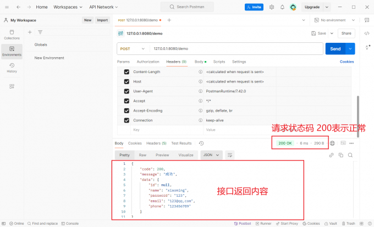Image resolution: width=374 pixels, height=227 pixels.
Task: Click the New button
Action: point(88,20)
